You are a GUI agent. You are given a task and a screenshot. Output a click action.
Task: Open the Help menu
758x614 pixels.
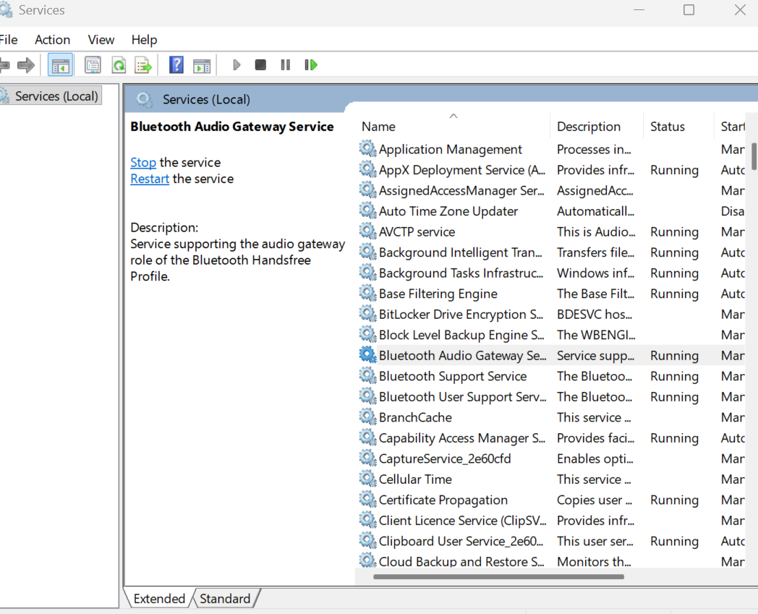144,40
